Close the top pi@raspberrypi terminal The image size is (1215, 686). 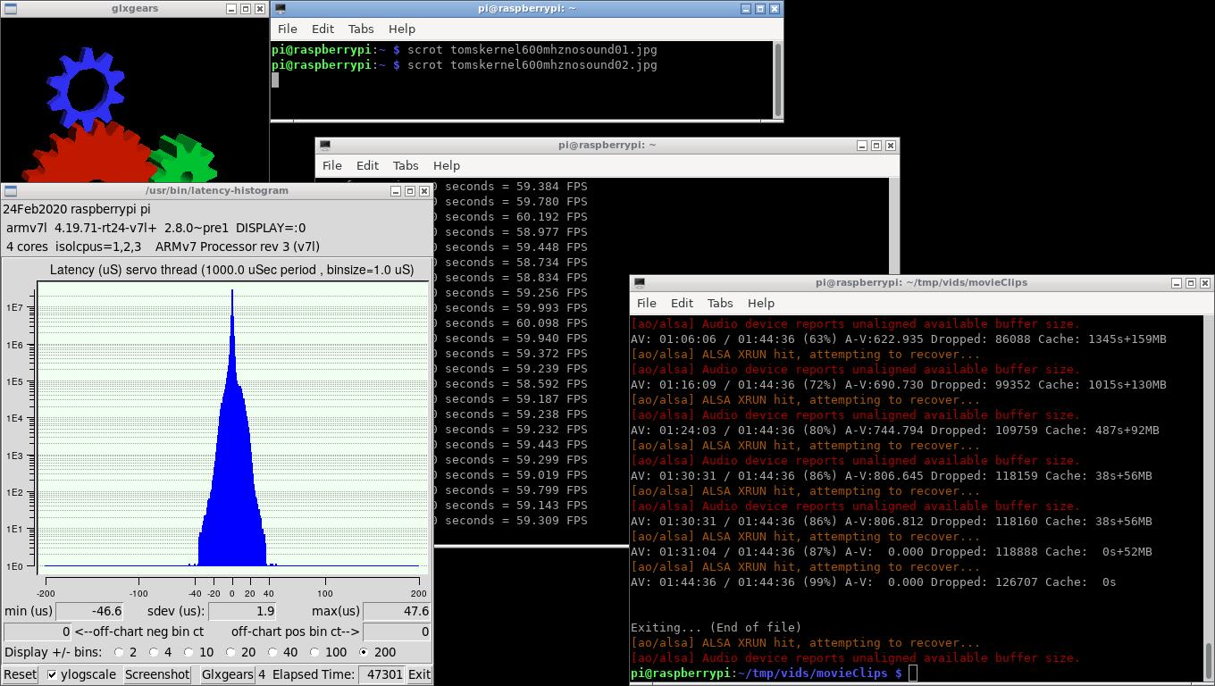tap(775, 9)
